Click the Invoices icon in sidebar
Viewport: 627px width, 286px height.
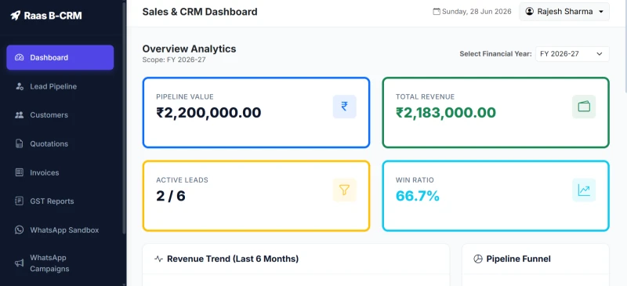click(x=19, y=172)
